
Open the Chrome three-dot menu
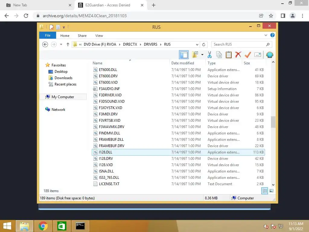click(302, 16)
